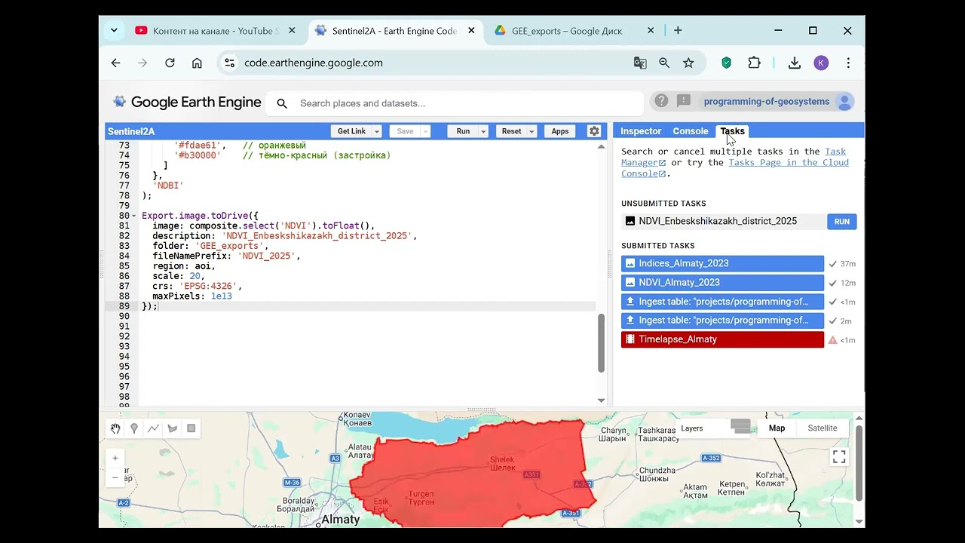Open the script settings gear icon
This screenshot has height=543, width=965.
pyautogui.click(x=594, y=131)
